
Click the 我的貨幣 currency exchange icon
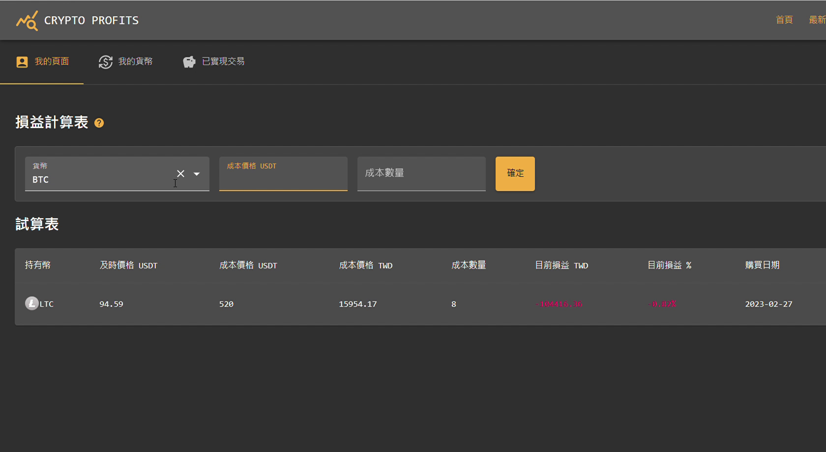pyautogui.click(x=106, y=62)
